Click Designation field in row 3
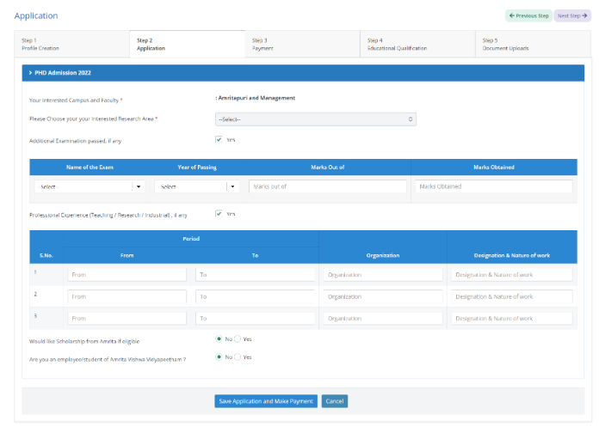Screen dimensions: 605x427 511,318
